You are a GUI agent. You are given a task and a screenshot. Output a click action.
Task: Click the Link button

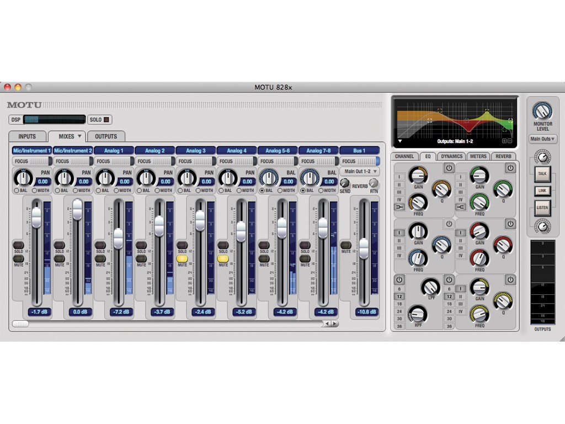pos(542,190)
